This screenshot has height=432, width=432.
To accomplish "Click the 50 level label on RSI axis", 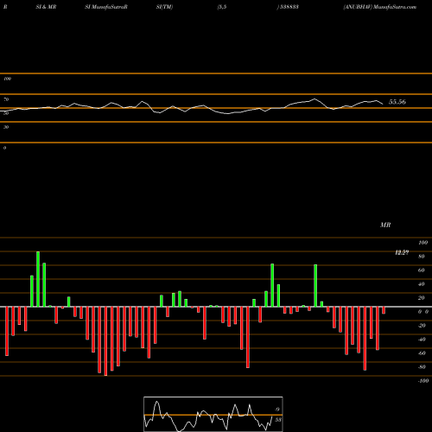I will [x=6, y=113].
